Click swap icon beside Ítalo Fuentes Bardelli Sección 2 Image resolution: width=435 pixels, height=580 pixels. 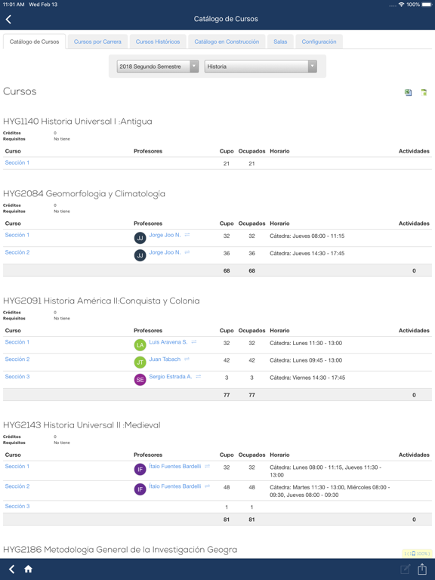(207, 486)
